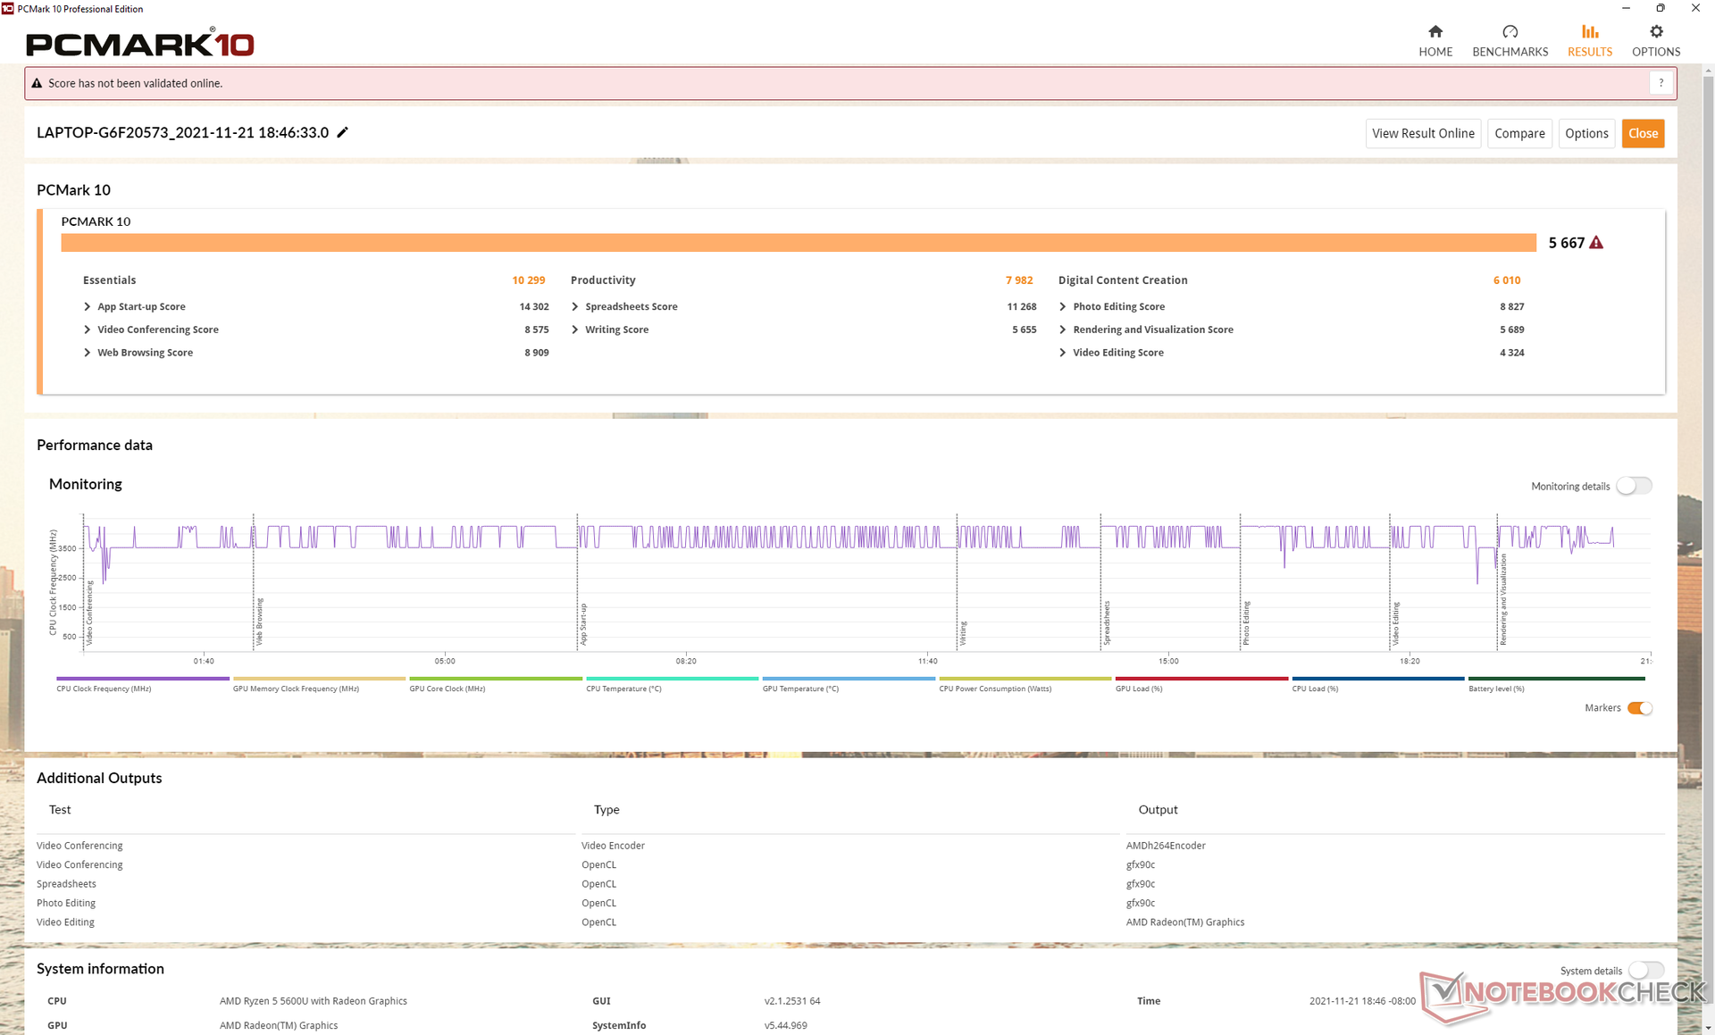This screenshot has height=1035, width=1715.
Task: Click the View Result Online button
Action: [1423, 133]
